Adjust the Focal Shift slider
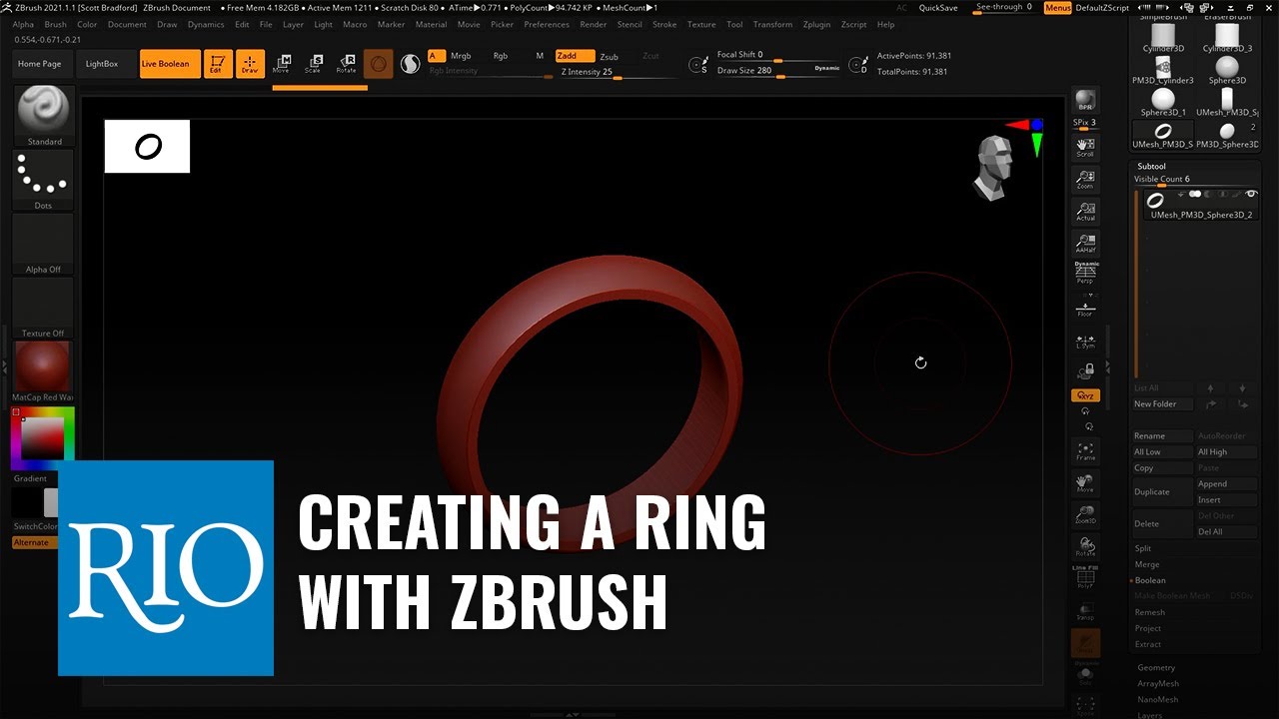 pos(779,55)
